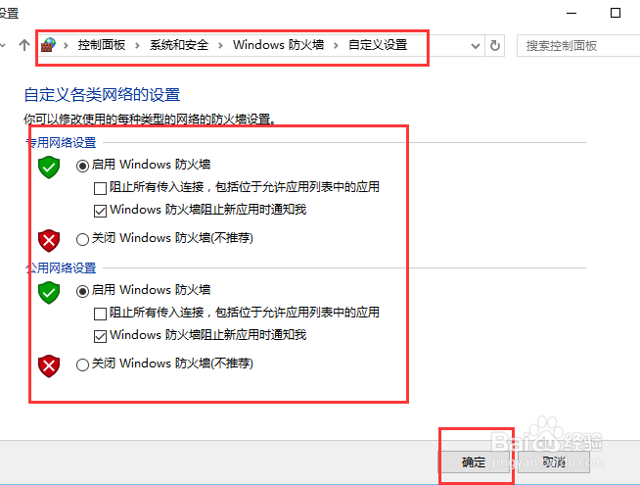Navigate to Windows 防火墙 breadcrumb
The image size is (640, 485).
(x=278, y=45)
